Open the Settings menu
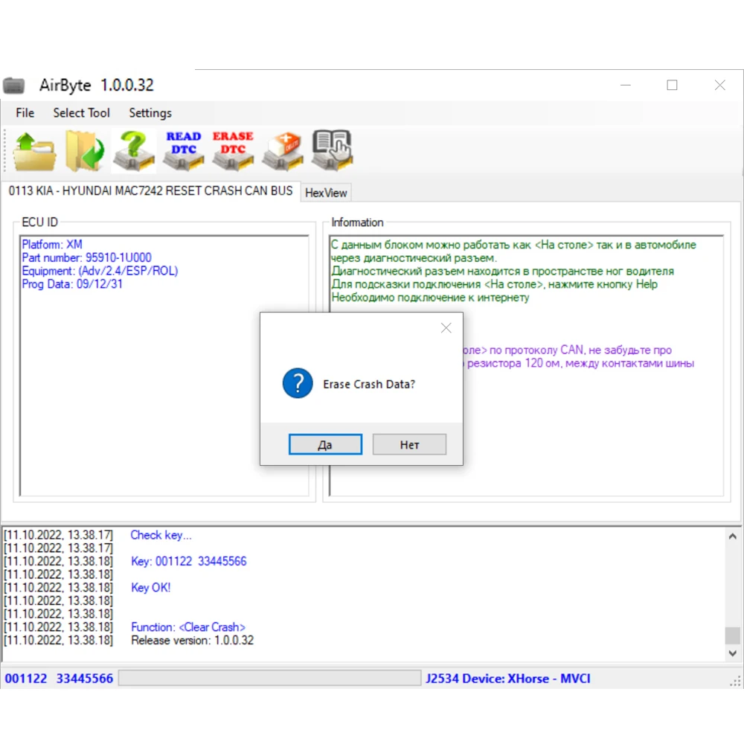This screenshot has height=744, width=744. coord(150,113)
